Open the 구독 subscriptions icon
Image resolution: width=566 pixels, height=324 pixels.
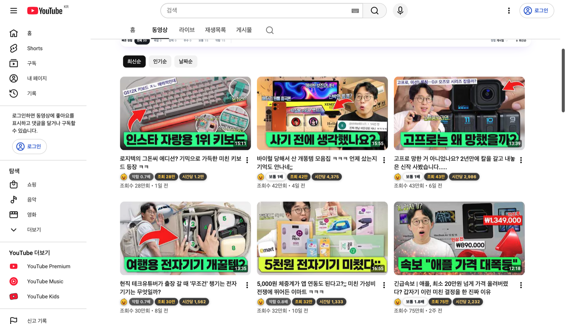tap(13, 63)
